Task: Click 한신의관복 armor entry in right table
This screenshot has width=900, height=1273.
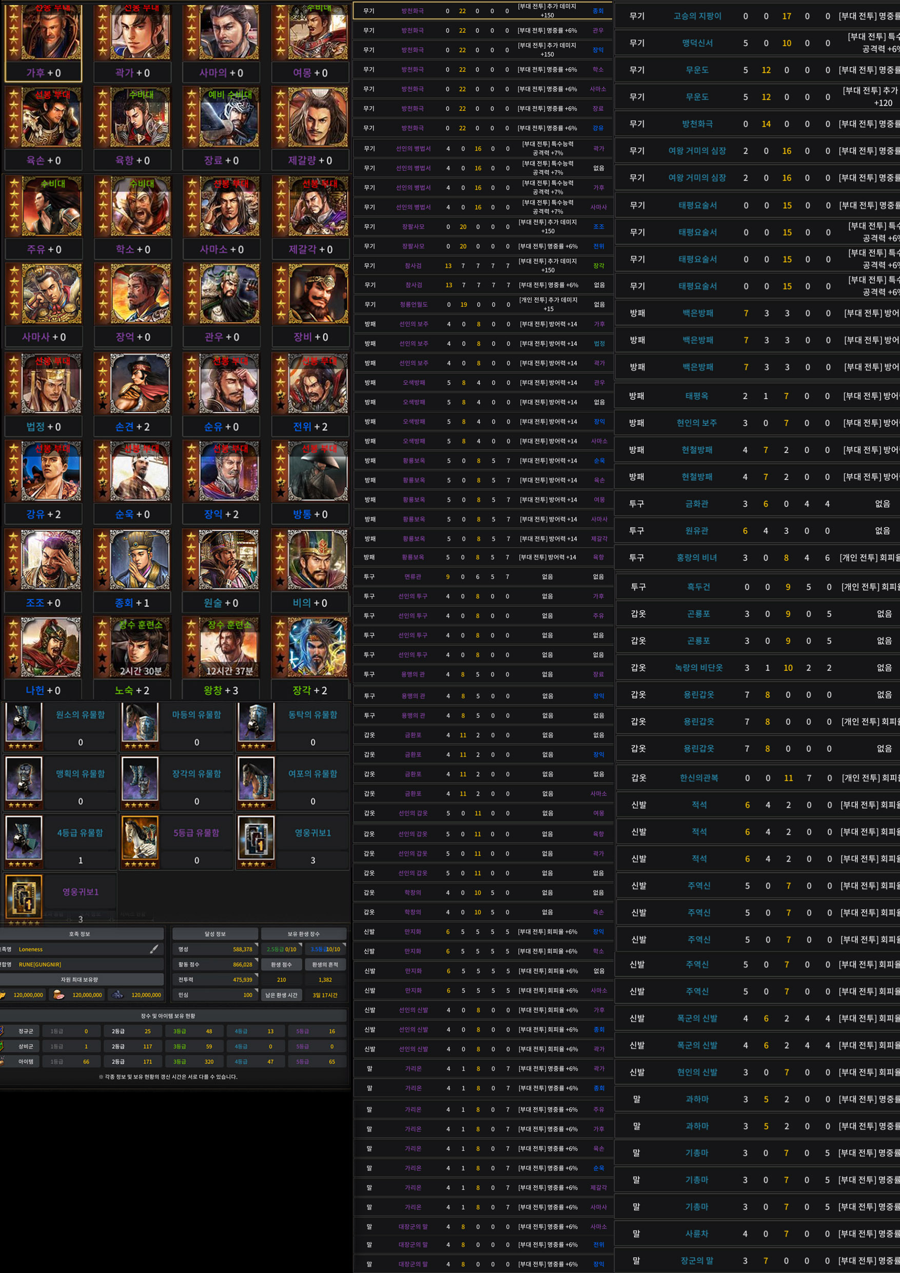Action: 699,778
